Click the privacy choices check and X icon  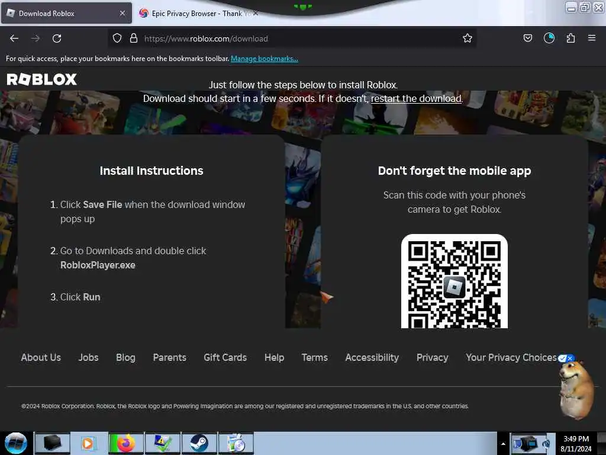[566, 358]
